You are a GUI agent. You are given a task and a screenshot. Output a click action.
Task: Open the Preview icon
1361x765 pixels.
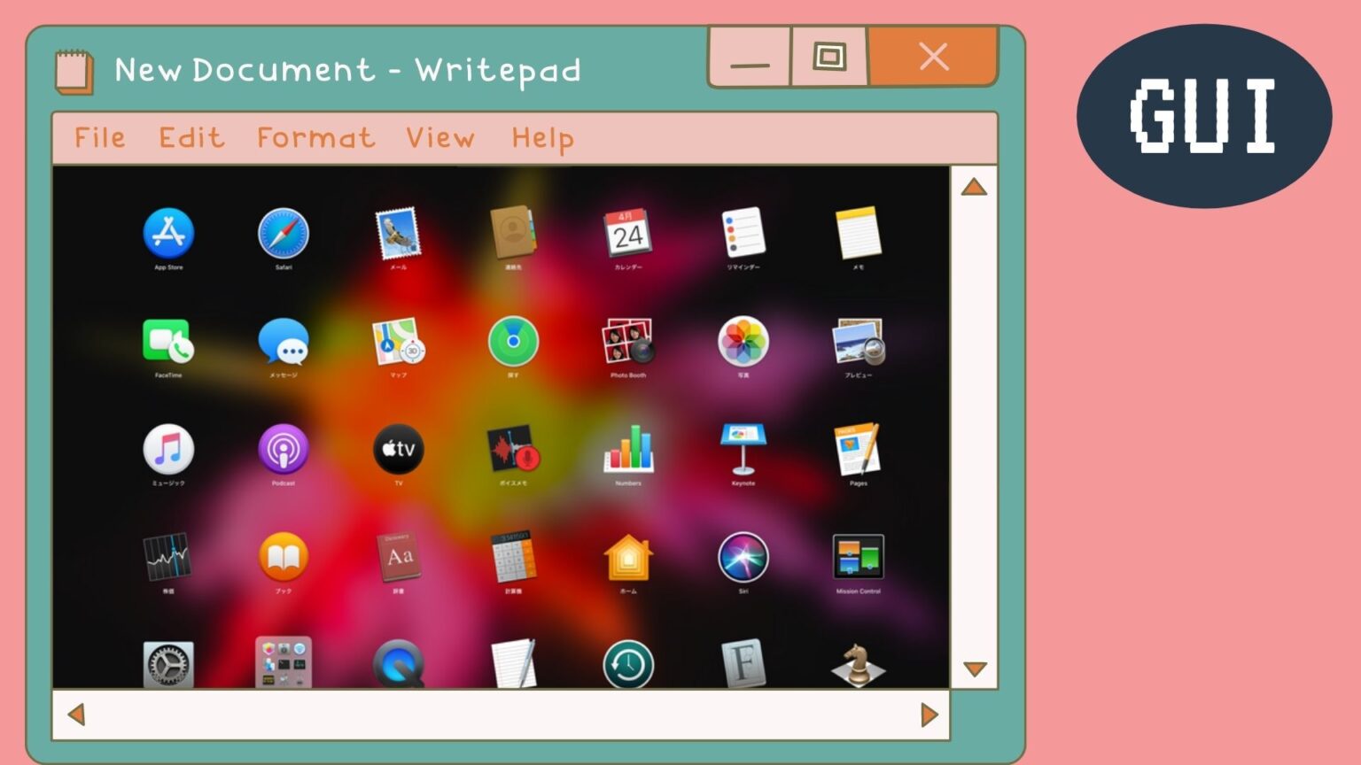(x=859, y=342)
